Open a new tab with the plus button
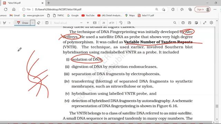 click(x=48, y=3)
